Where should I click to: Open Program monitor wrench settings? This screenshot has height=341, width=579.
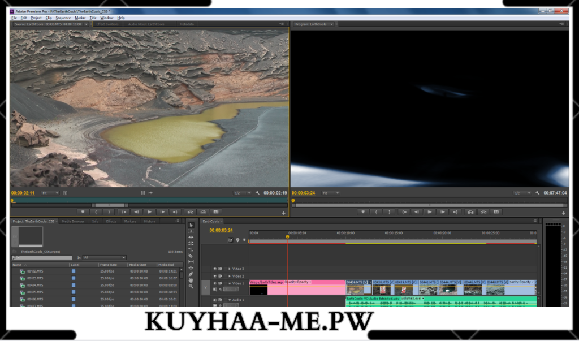coord(537,193)
